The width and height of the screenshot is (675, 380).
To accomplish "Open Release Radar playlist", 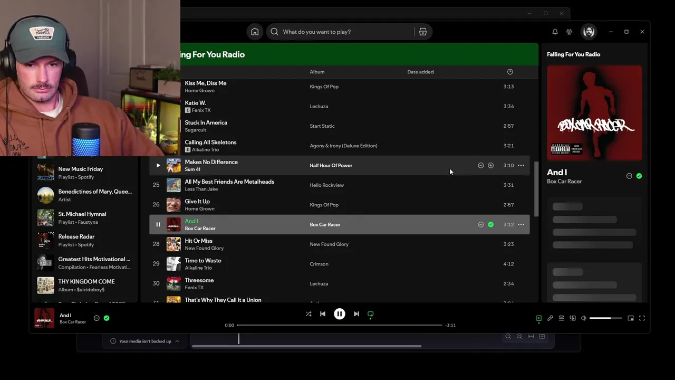I will tap(84, 240).
